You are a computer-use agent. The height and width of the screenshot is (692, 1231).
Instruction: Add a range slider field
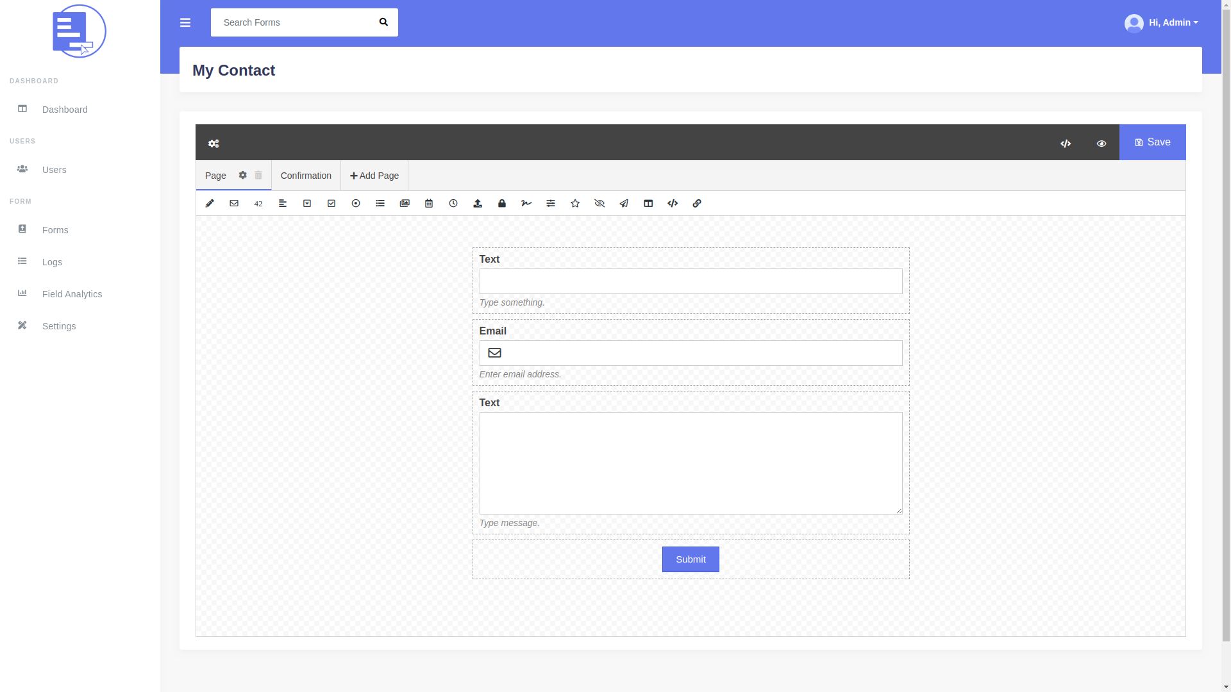pos(551,203)
